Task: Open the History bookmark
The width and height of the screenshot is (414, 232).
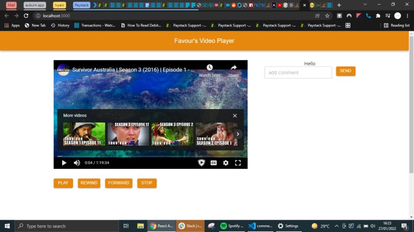Action: (60, 25)
